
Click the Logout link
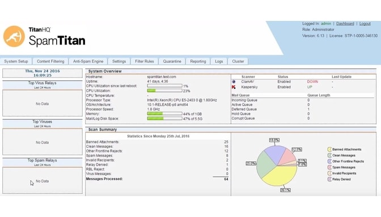click(x=365, y=24)
